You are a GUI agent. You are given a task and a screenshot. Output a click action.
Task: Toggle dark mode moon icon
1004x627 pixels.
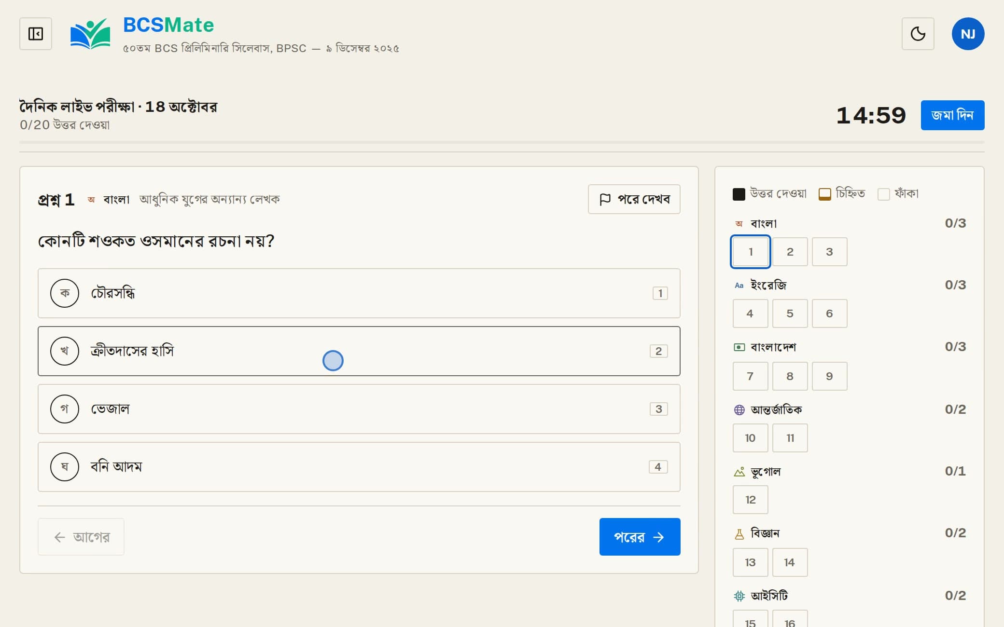point(918,34)
